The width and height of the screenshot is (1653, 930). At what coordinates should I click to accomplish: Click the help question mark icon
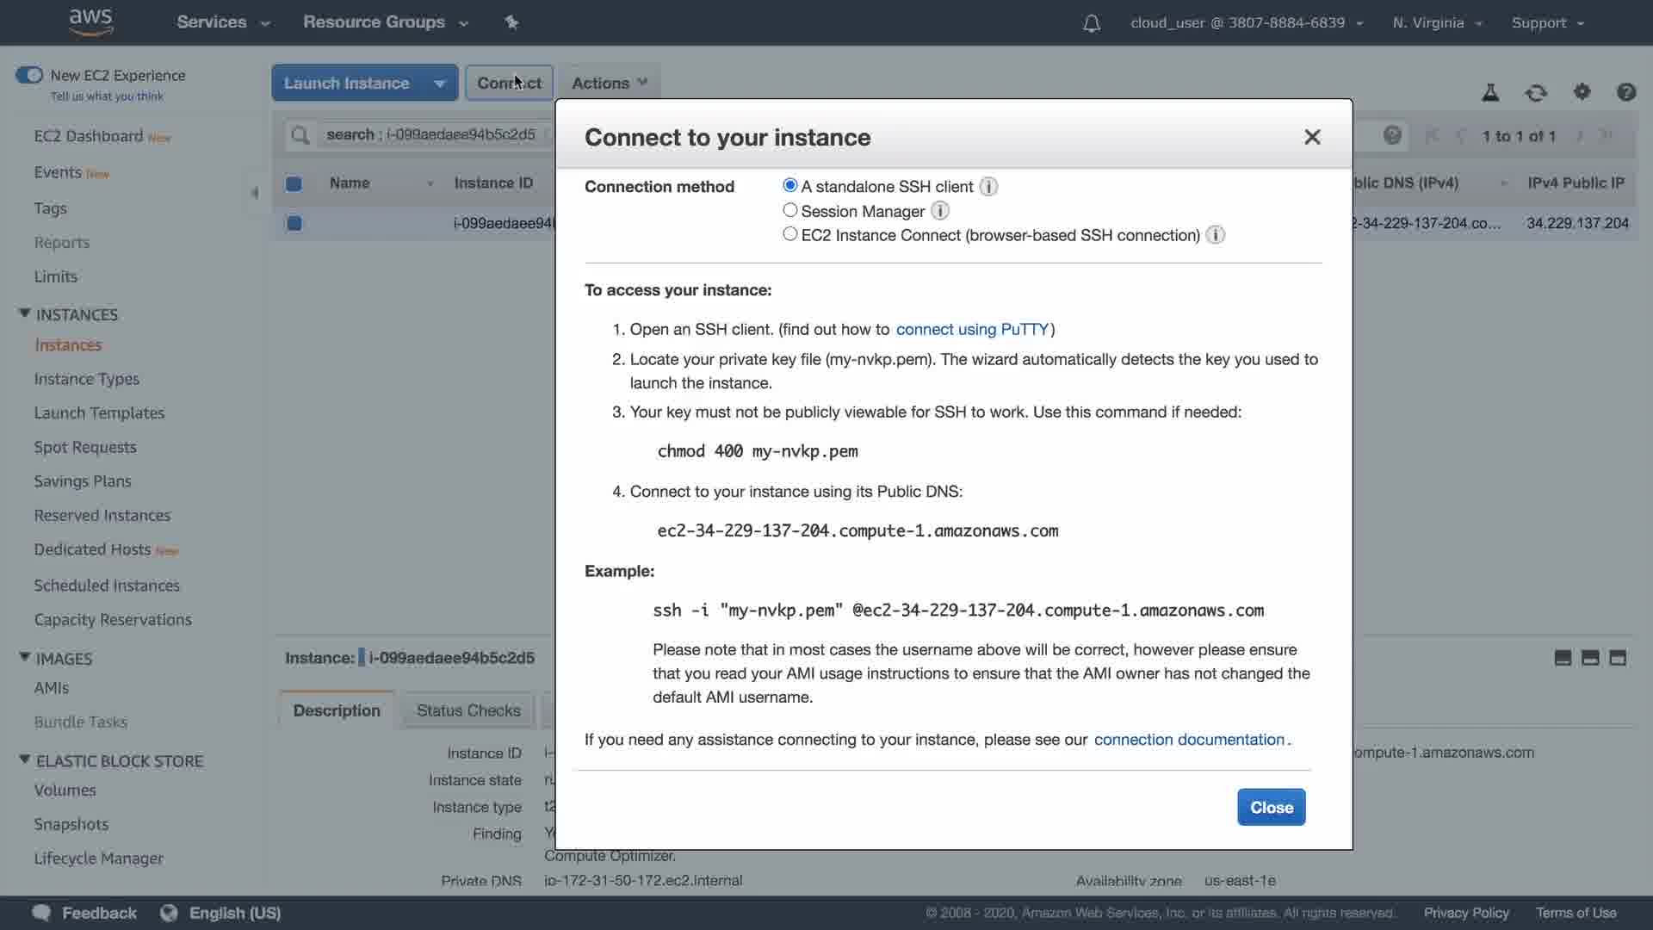[1626, 92]
